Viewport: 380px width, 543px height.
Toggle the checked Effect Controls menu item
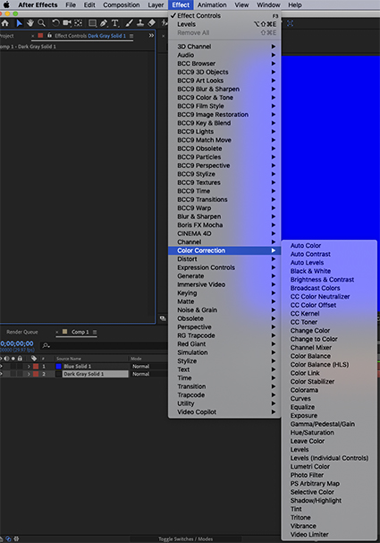[224, 15]
